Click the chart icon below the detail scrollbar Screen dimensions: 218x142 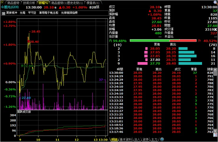coord(215,135)
